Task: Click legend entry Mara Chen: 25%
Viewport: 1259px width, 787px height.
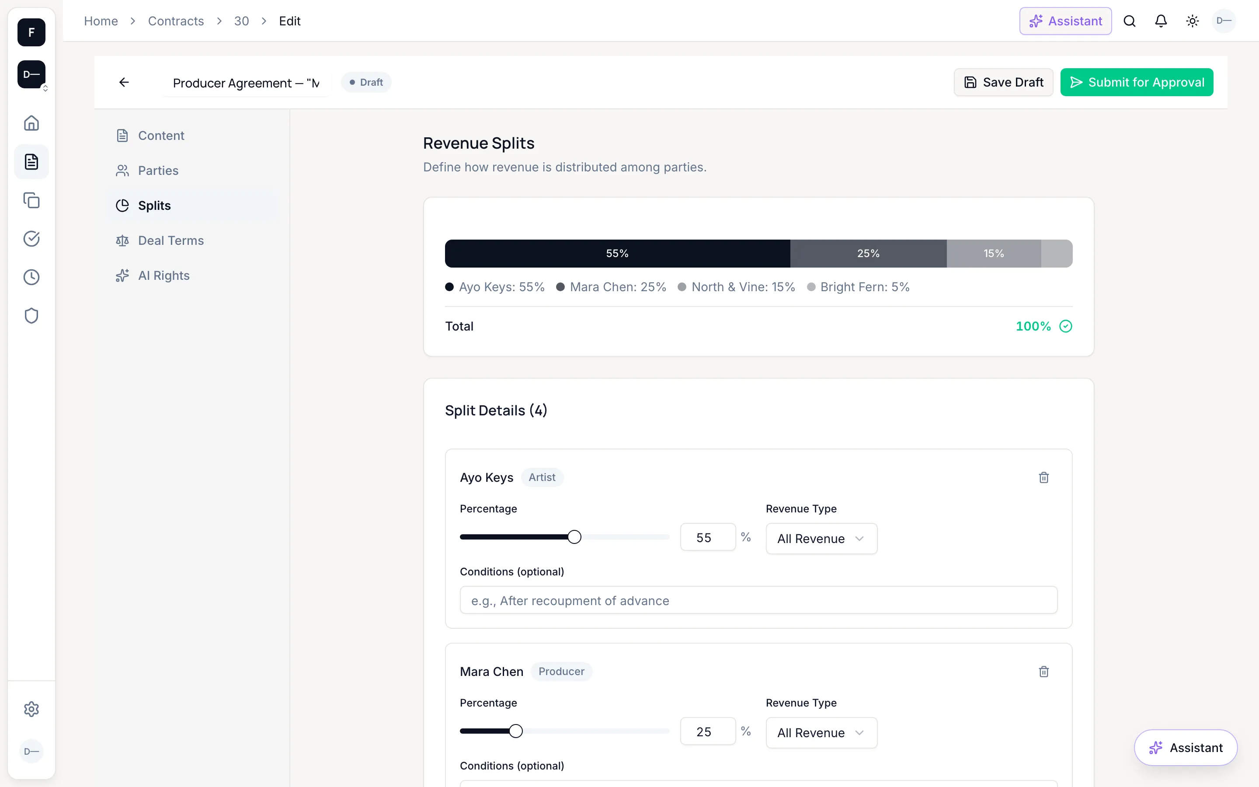Action: [x=611, y=287]
